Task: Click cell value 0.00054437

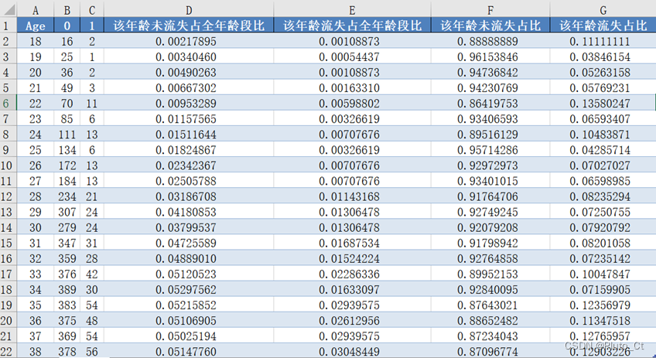Action: tap(352, 57)
